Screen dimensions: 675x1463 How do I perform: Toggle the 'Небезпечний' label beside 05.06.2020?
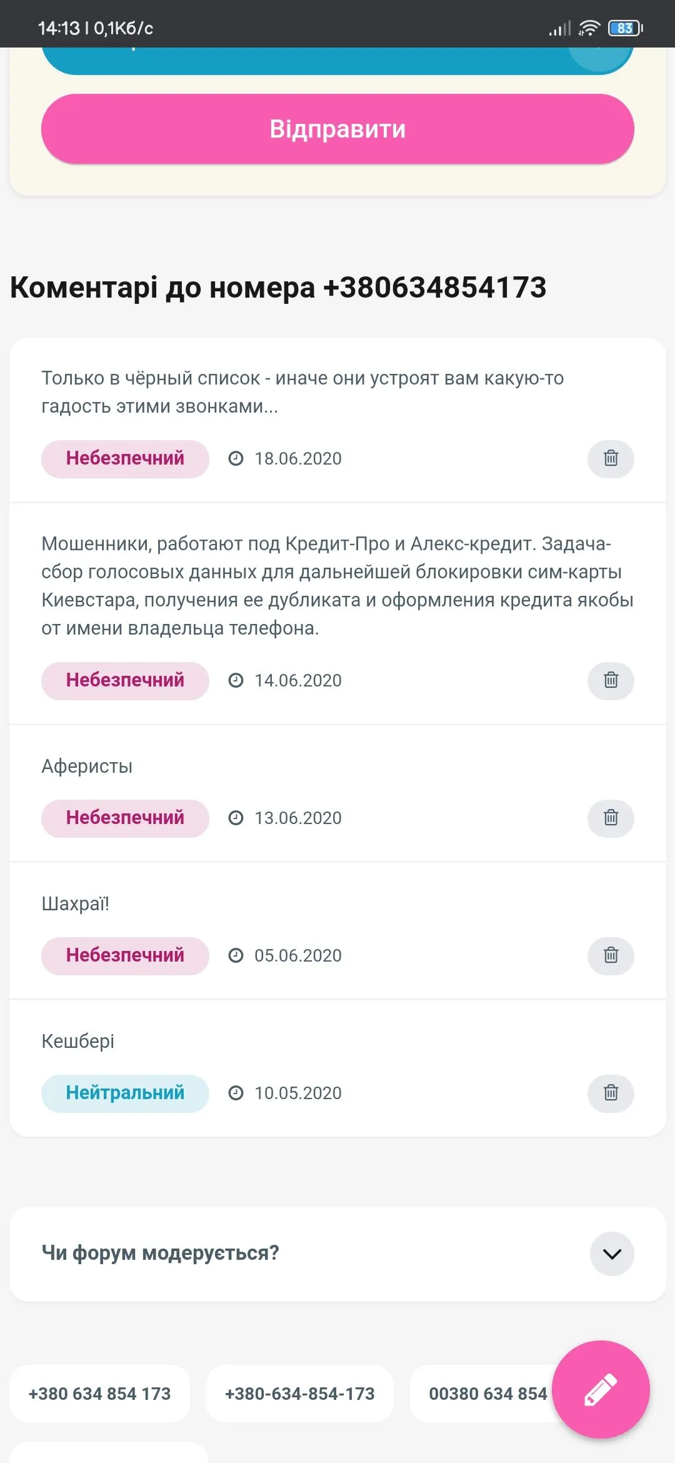pos(124,955)
